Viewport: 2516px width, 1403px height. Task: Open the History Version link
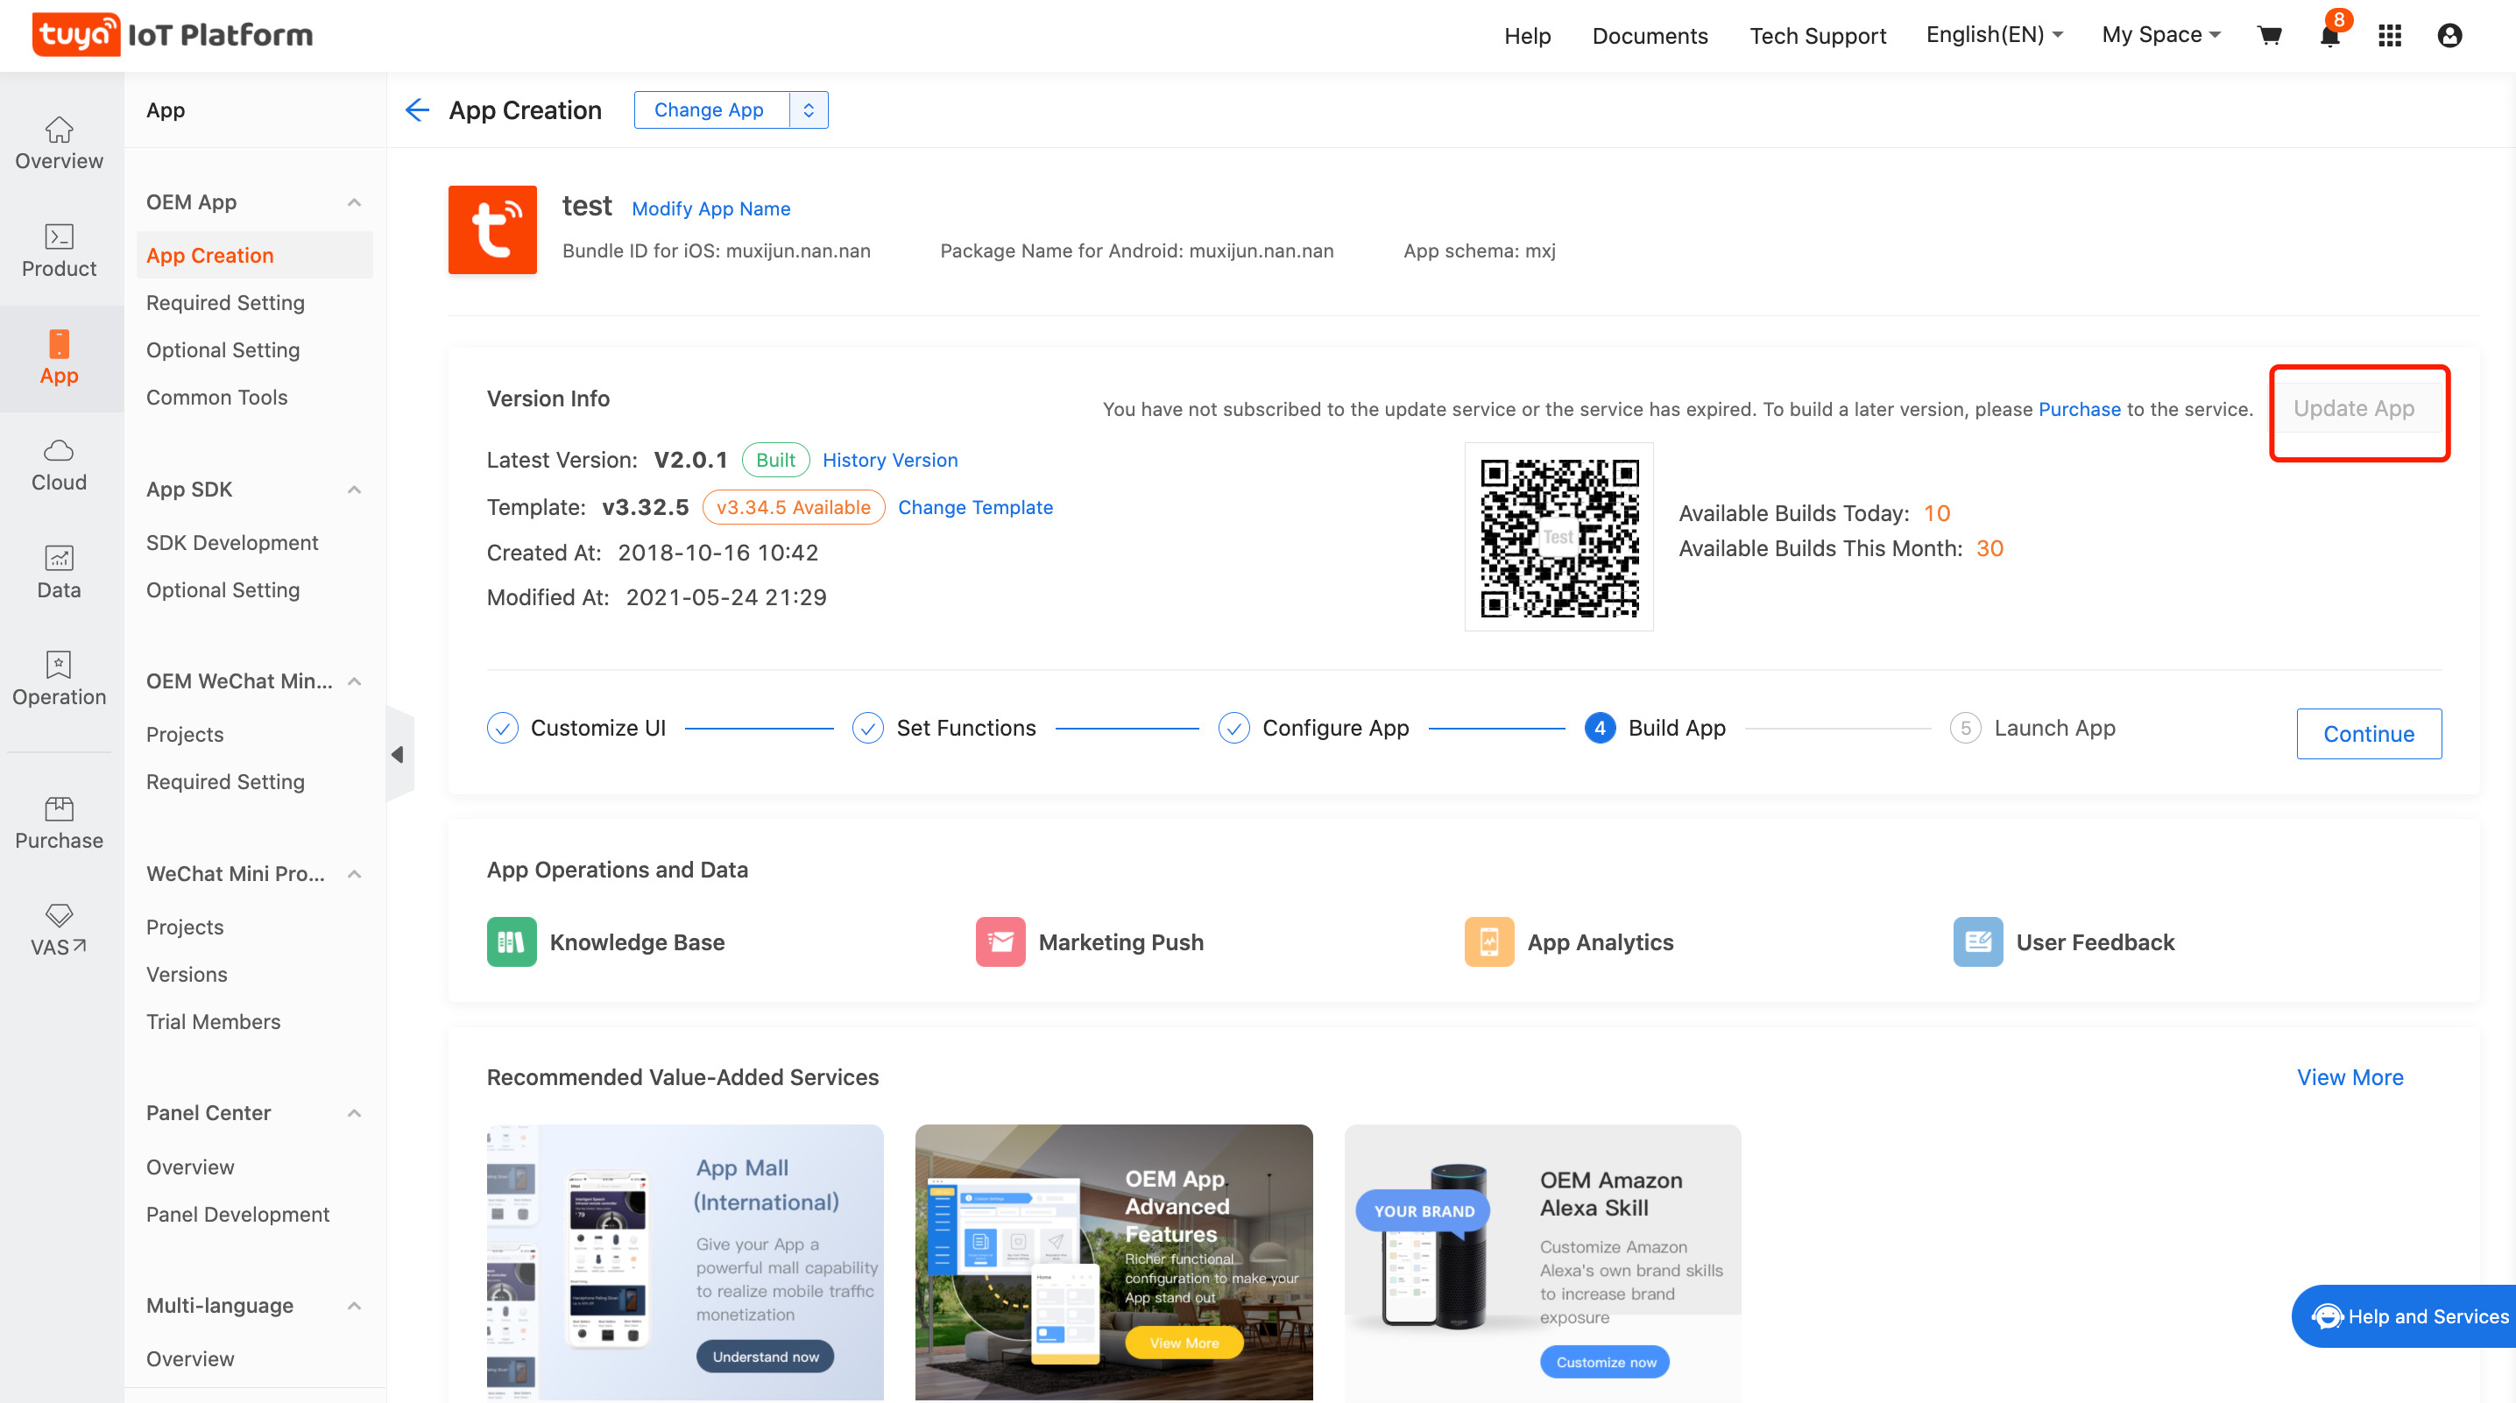890,460
